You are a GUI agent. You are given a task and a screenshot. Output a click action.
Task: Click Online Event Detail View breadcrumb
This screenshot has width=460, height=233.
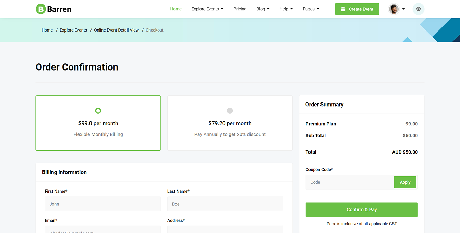[x=117, y=30]
